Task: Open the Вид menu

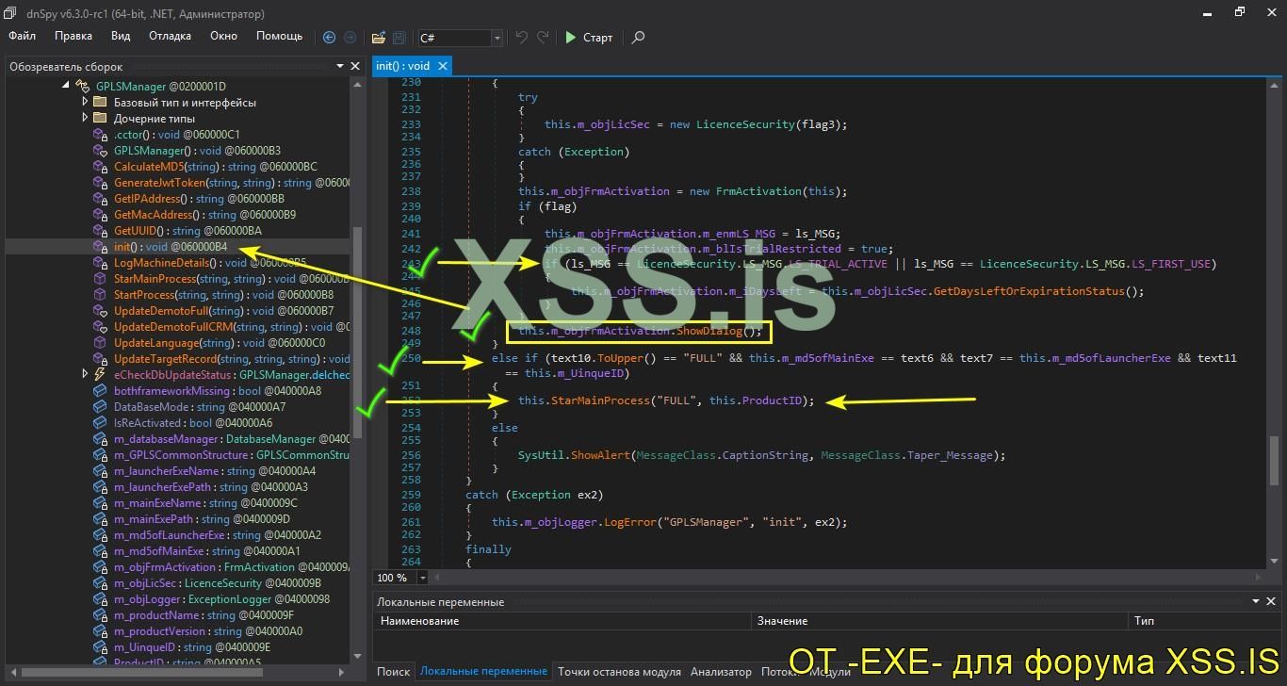Action: click(x=121, y=36)
